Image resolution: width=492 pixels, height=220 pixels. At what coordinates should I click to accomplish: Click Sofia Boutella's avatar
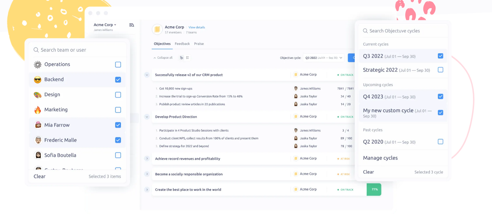click(x=38, y=155)
